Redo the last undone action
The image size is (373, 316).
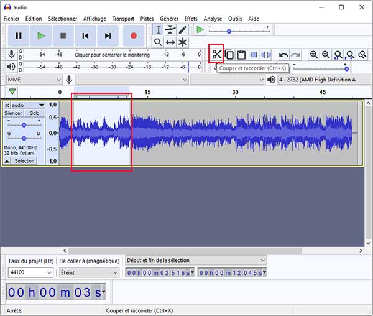pyautogui.click(x=295, y=55)
